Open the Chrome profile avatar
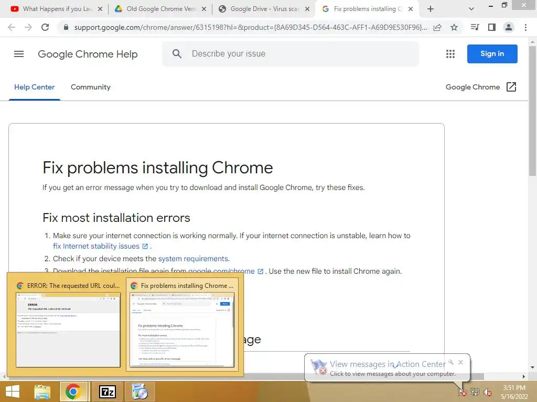537x402 pixels. pos(509,27)
